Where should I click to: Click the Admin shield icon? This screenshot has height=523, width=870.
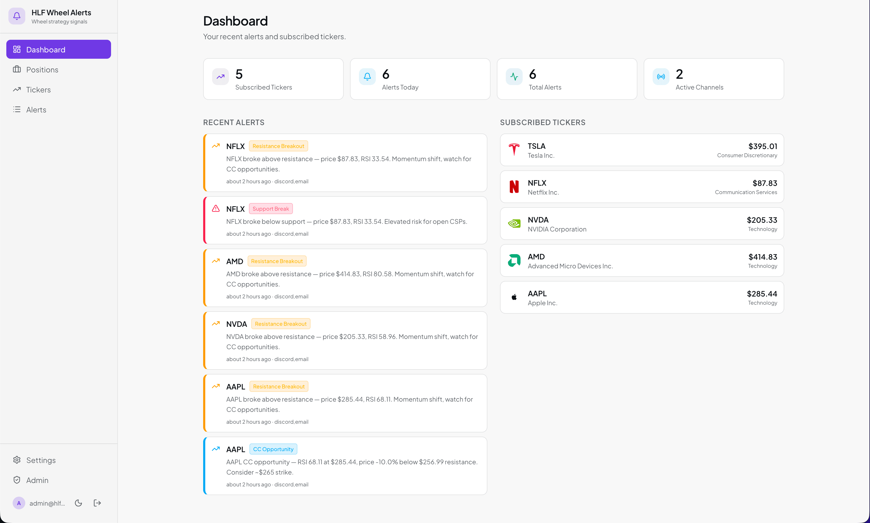[x=17, y=480]
